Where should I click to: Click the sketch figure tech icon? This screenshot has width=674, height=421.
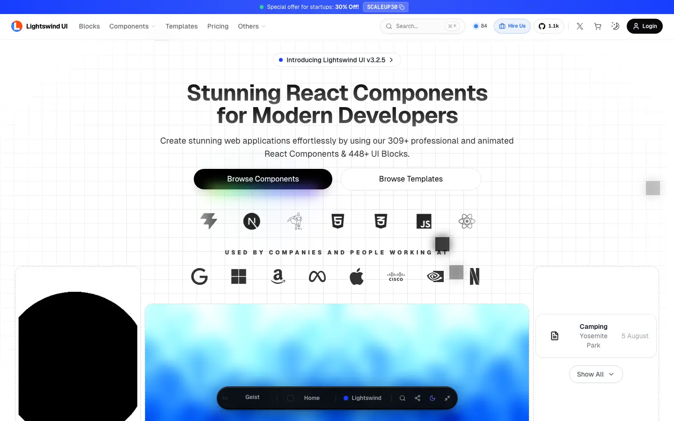295,221
